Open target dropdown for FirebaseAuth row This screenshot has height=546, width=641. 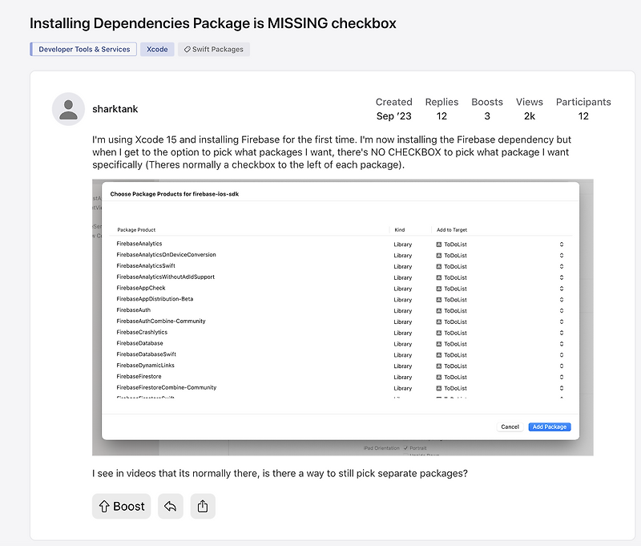click(562, 310)
